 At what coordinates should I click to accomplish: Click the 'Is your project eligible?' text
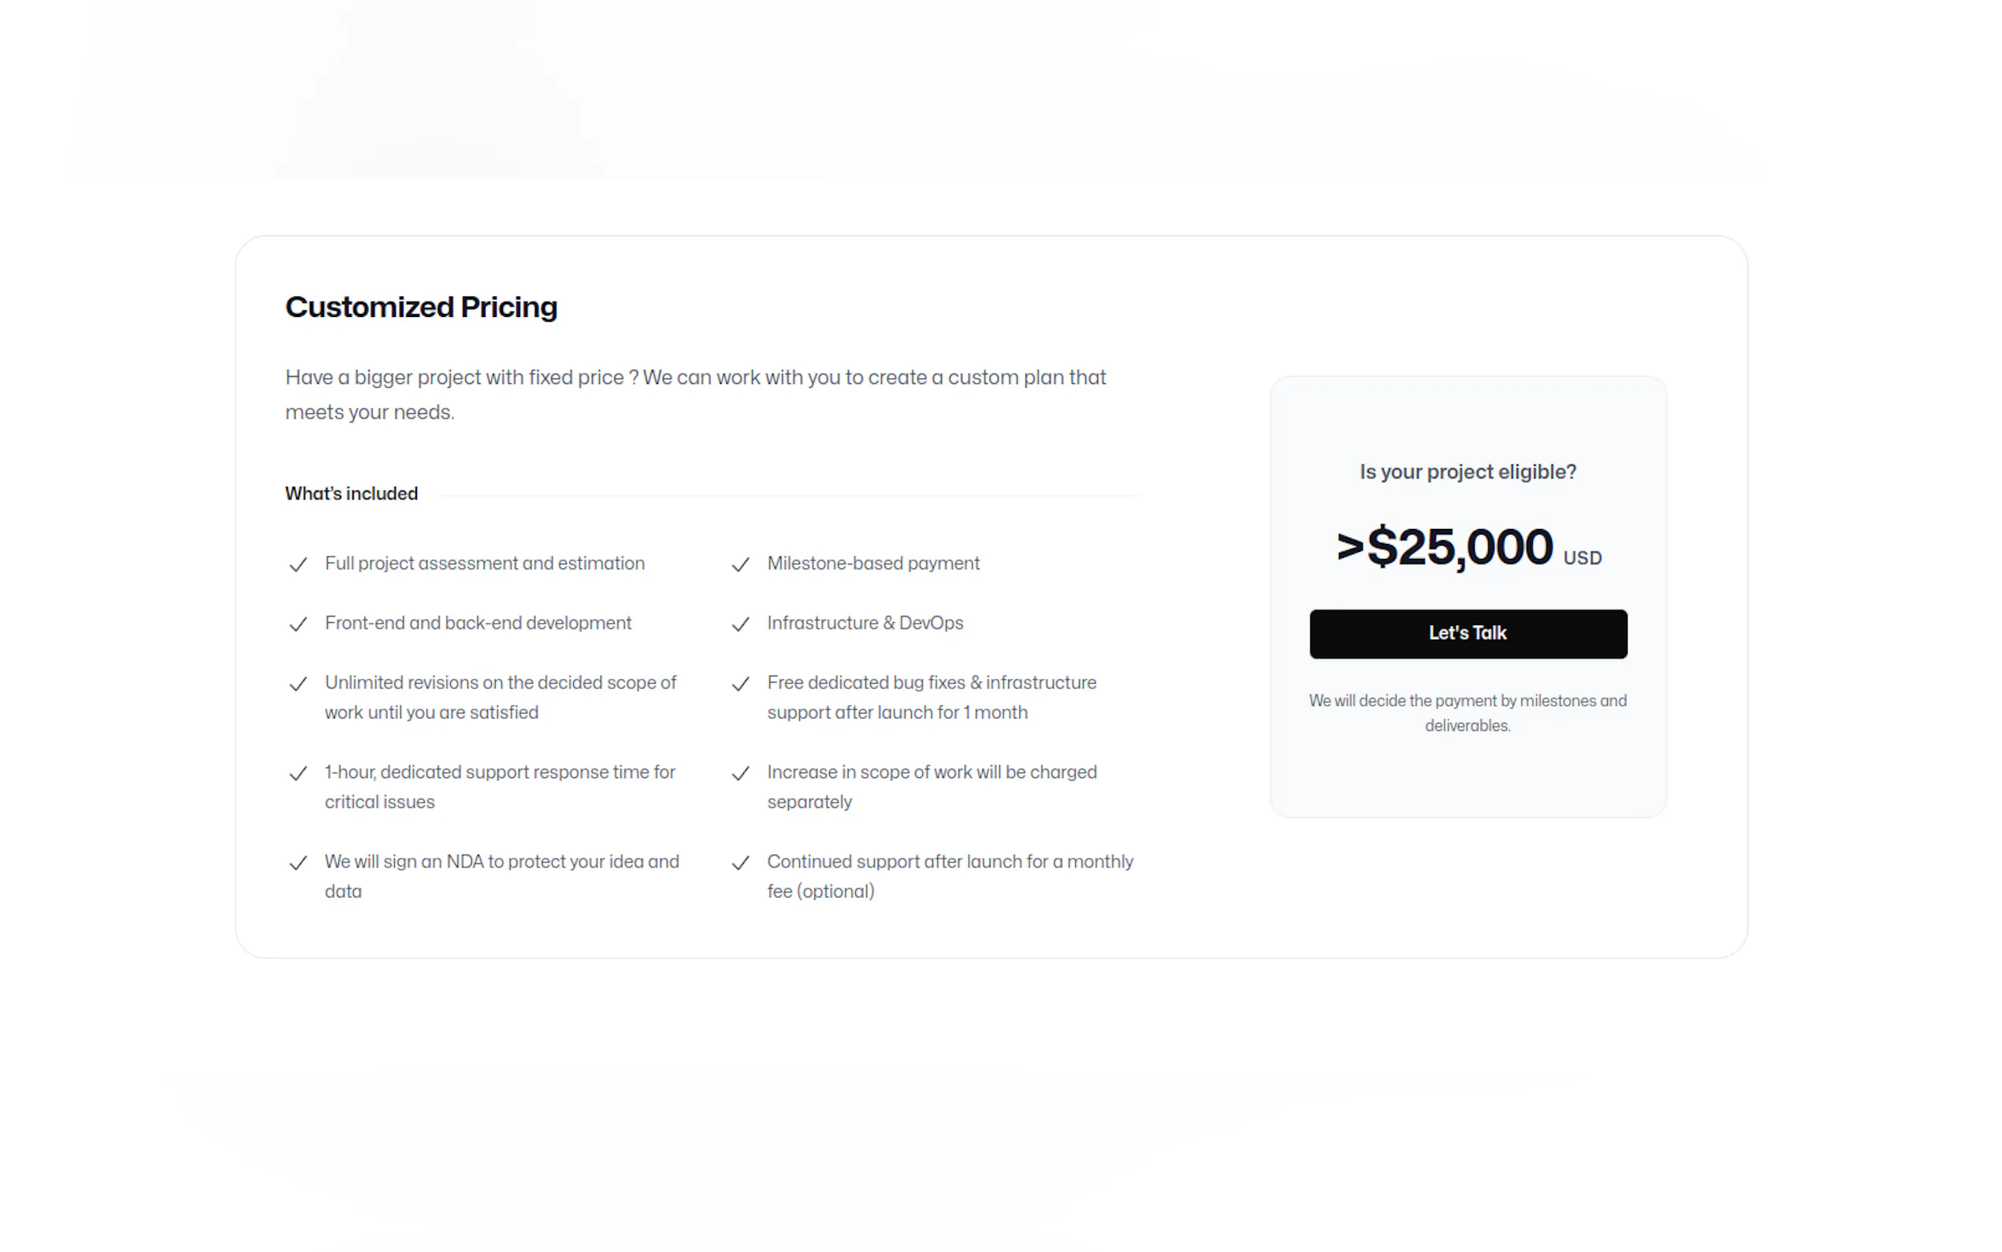click(x=1468, y=472)
